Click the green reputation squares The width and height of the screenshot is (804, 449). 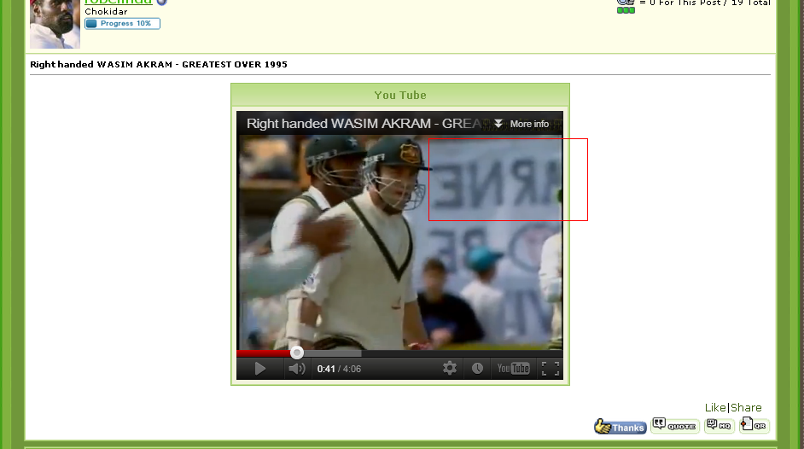[626, 10]
